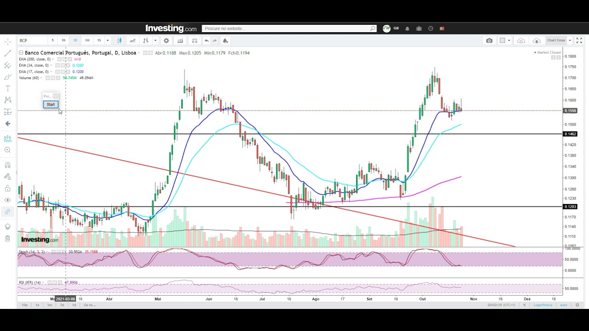Expand the Chart Emas dropdown arrow
The width and height of the screenshot is (589, 331).
(570, 40)
